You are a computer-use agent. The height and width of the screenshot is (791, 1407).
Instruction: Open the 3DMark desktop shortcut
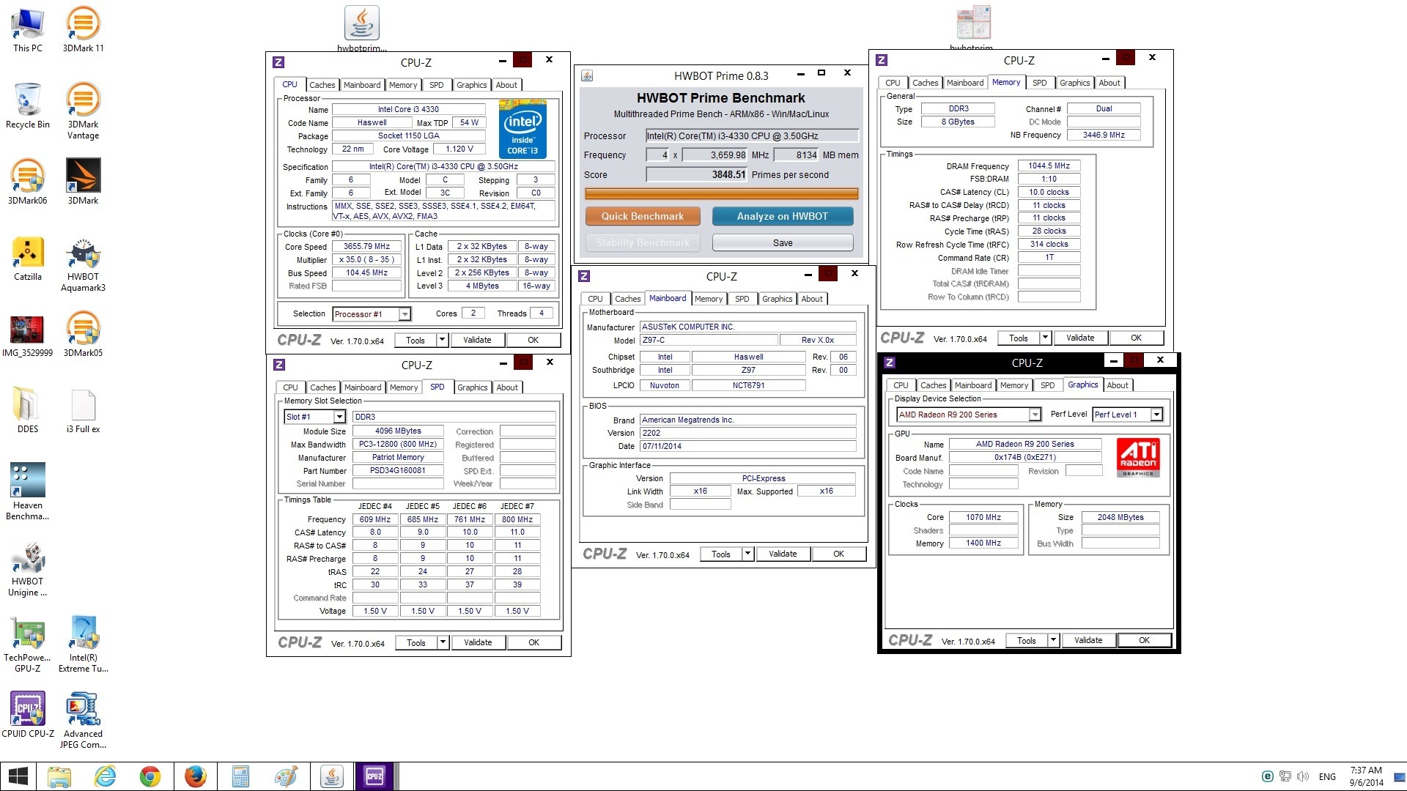[83, 182]
